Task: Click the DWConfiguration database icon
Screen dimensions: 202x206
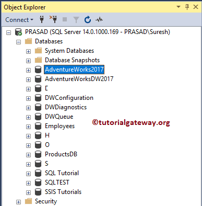Action: pos(38,98)
